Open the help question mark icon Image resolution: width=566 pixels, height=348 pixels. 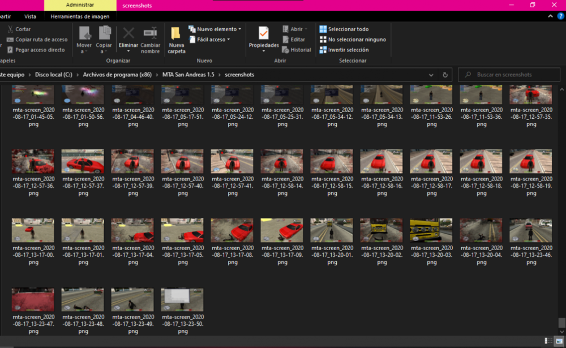coord(560,16)
